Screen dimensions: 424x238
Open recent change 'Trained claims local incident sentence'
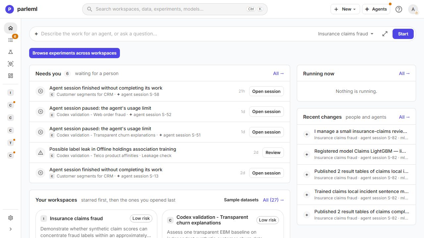pyautogui.click(x=356, y=195)
